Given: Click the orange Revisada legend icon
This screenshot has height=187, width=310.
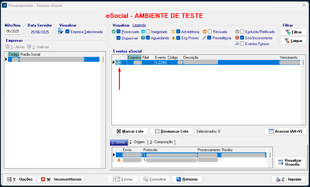Looking at the screenshot, I should tap(205, 32).
